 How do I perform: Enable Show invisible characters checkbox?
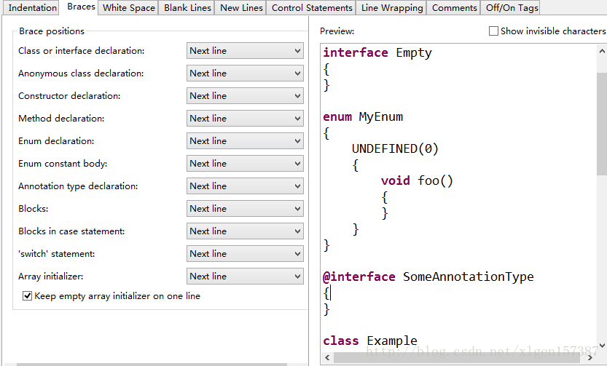tap(494, 31)
